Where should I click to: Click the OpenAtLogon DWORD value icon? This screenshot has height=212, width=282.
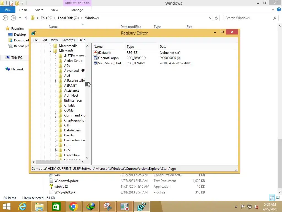(95, 58)
